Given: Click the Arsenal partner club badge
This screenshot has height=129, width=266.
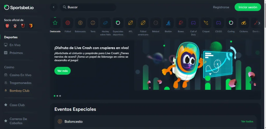Looking at the screenshot, I should (x=7, y=26).
